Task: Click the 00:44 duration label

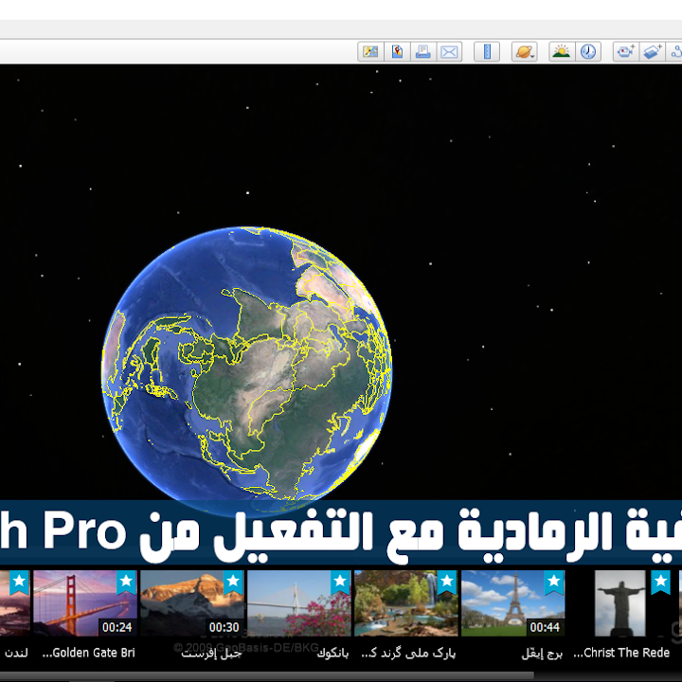Action: [x=545, y=627]
